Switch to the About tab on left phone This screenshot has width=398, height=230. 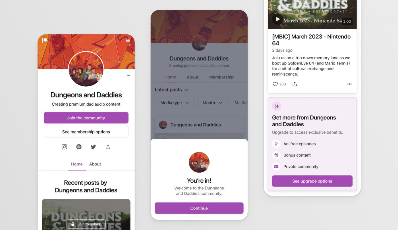[x=95, y=164]
